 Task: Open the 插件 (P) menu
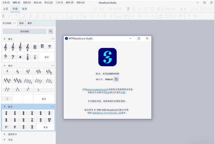(70, 3)
